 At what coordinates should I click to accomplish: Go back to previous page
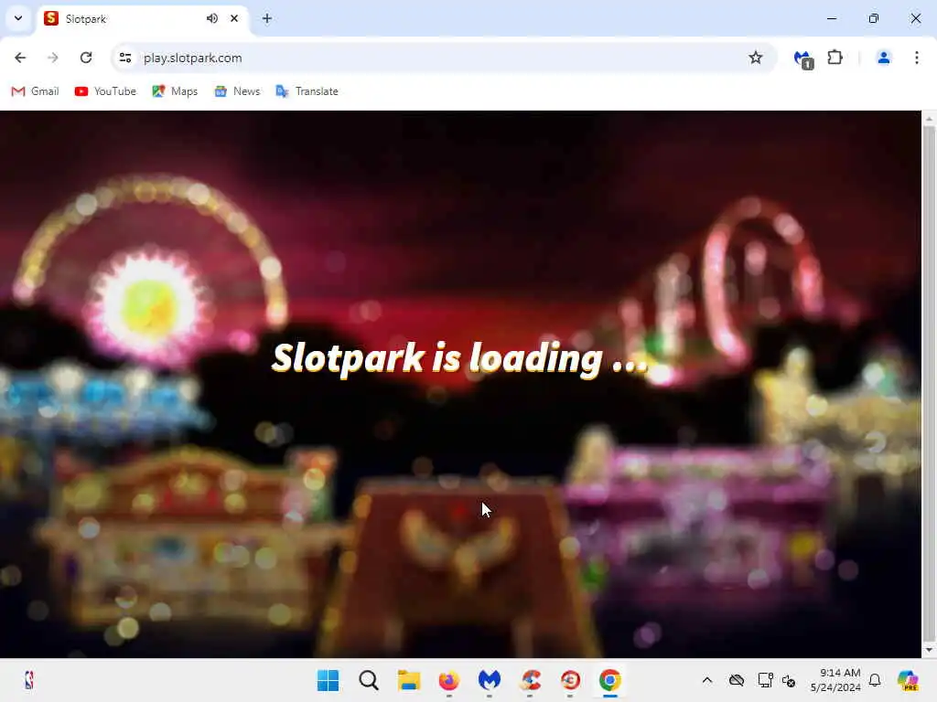(x=20, y=58)
